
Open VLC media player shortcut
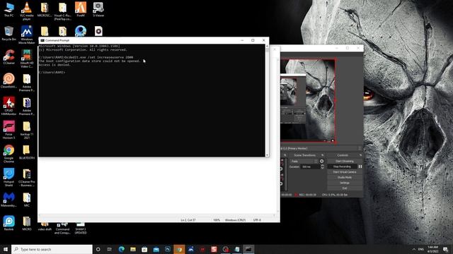(27, 11)
